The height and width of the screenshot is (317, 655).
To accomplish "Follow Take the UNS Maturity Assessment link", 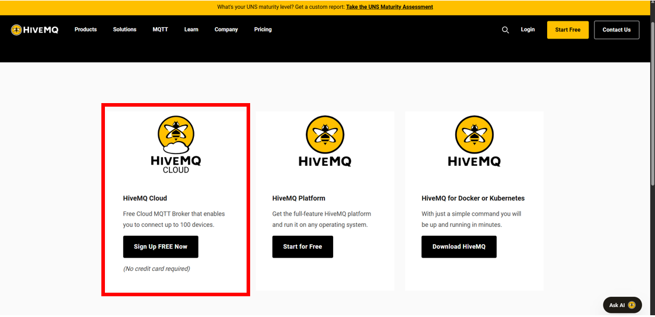I will point(389,7).
